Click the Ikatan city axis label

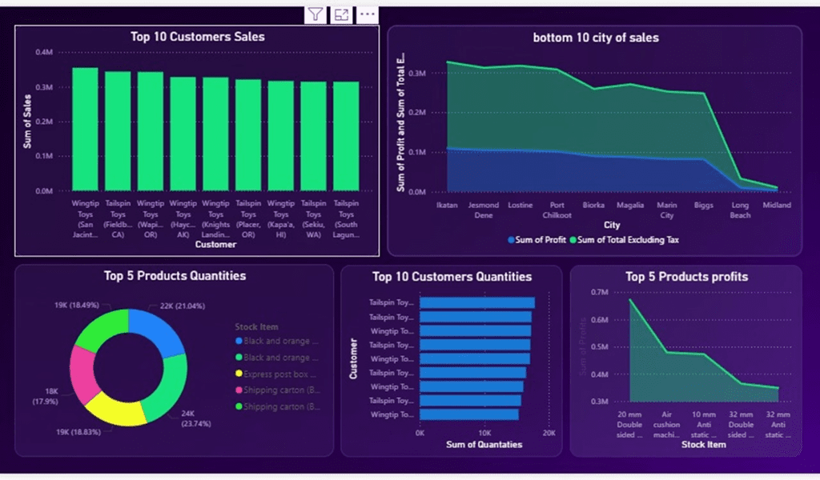point(447,206)
